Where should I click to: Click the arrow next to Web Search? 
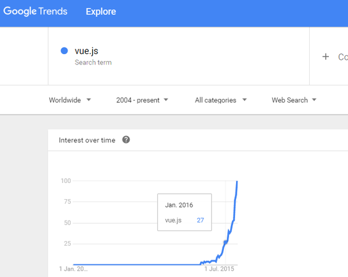(x=314, y=99)
